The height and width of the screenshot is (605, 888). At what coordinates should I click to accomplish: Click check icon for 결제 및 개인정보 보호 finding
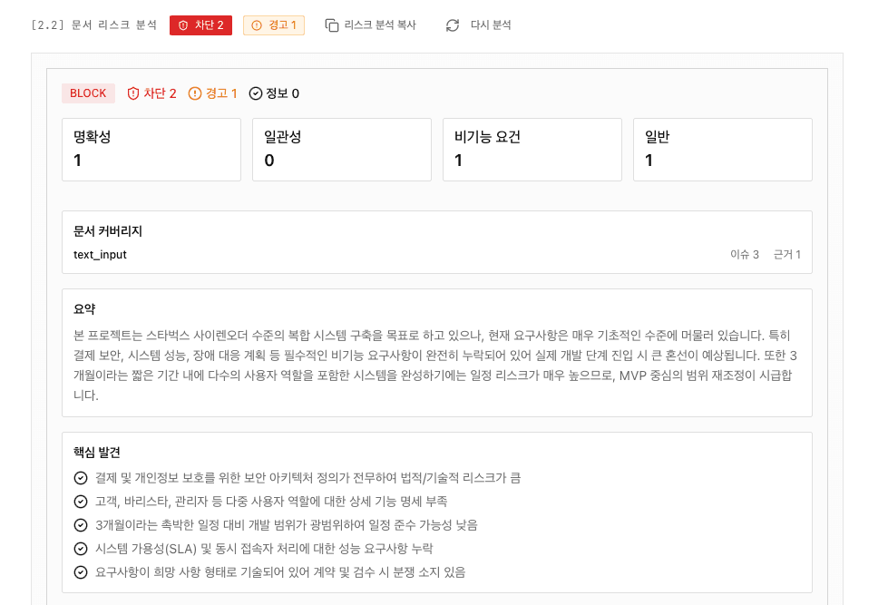pyautogui.click(x=81, y=478)
